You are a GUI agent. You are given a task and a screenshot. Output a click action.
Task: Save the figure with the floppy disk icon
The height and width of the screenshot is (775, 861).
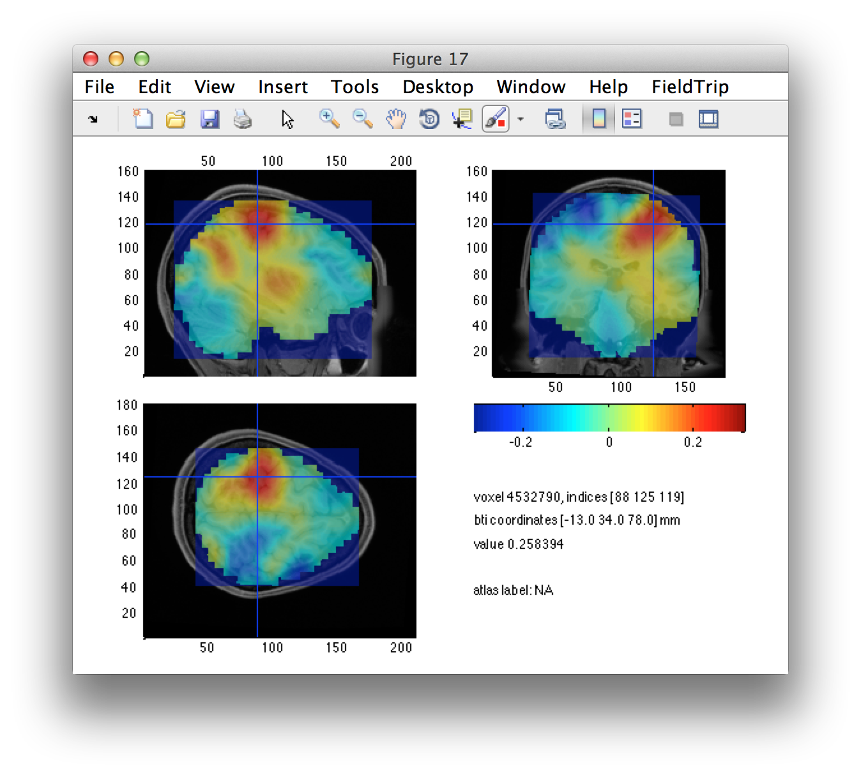pyautogui.click(x=210, y=119)
